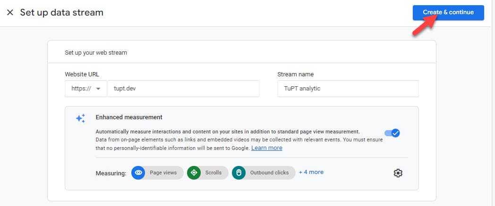Viewport: 495px width, 206px height.
Task: Select the Page views chip label
Action: [x=163, y=173]
